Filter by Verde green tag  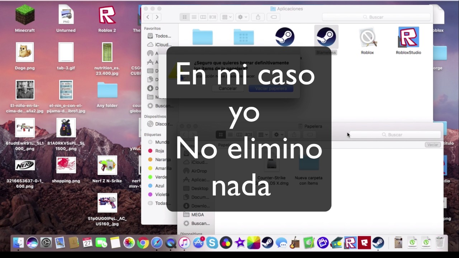(158, 177)
